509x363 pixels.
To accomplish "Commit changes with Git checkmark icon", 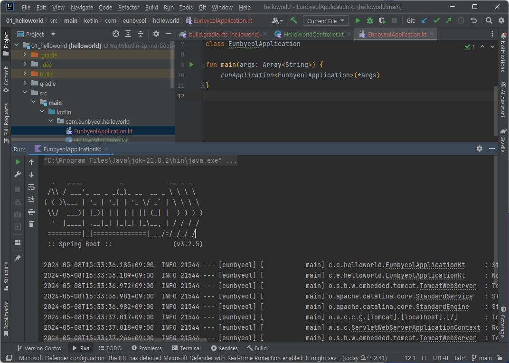I will pyautogui.click(x=436, y=21).
